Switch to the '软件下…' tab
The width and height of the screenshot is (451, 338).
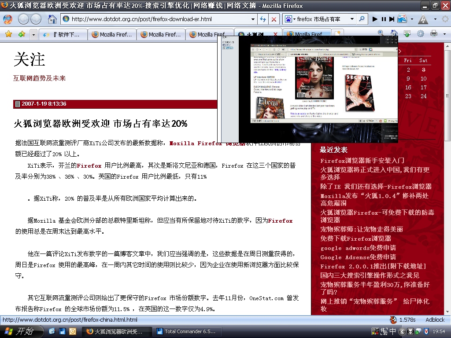pyautogui.click(x=63, y=35)
